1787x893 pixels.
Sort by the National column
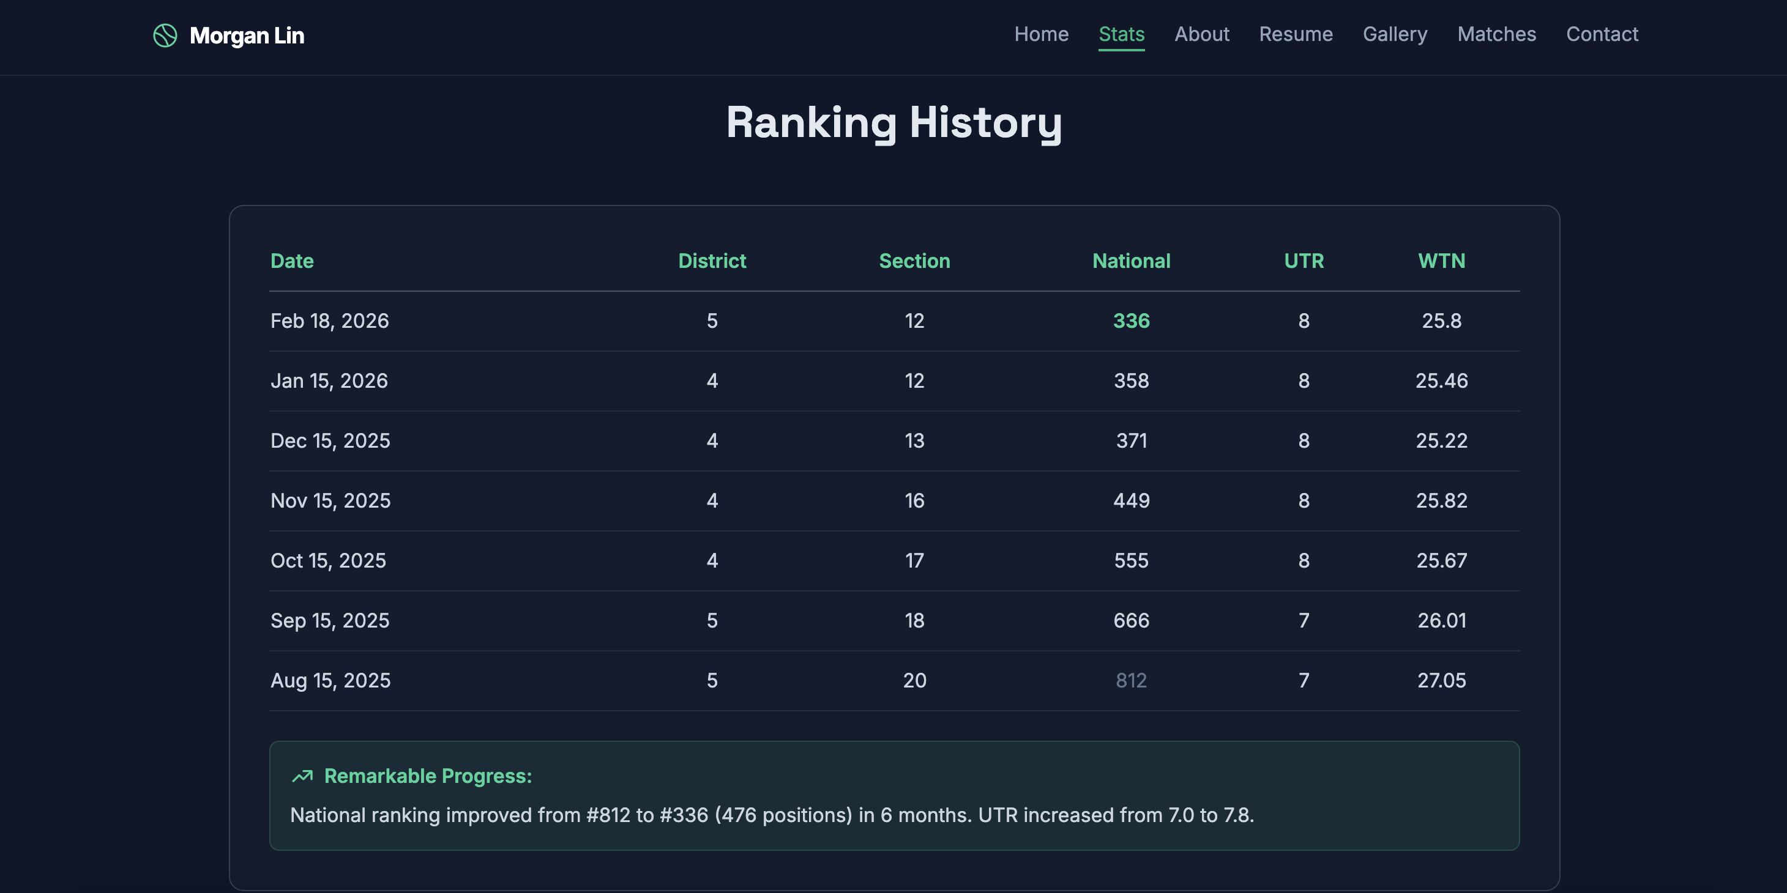(x=1131, y=261)
